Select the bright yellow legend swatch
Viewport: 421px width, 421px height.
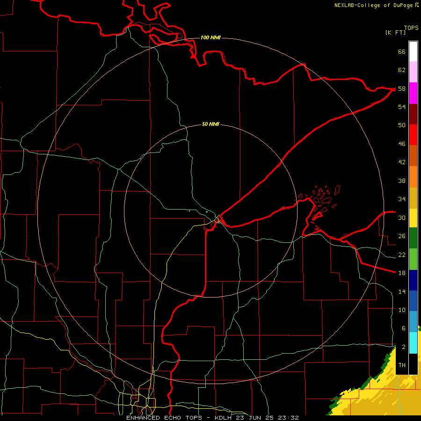point(413,218)
